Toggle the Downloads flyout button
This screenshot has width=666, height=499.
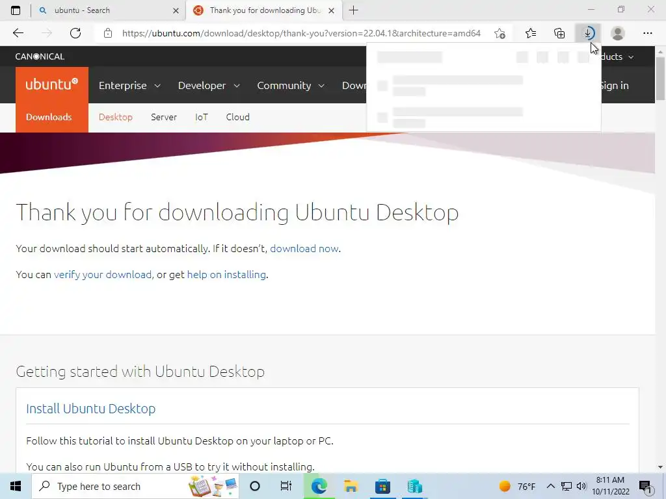(x=588, y=33)
